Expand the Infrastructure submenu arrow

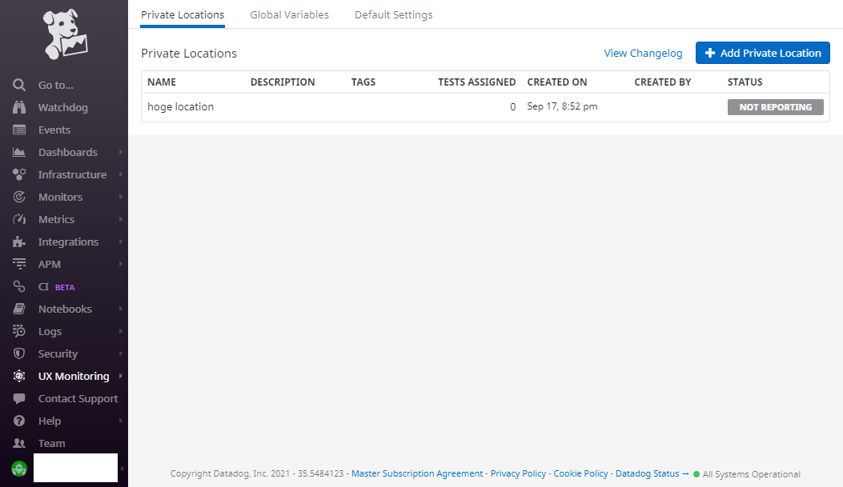pos(120,174)
